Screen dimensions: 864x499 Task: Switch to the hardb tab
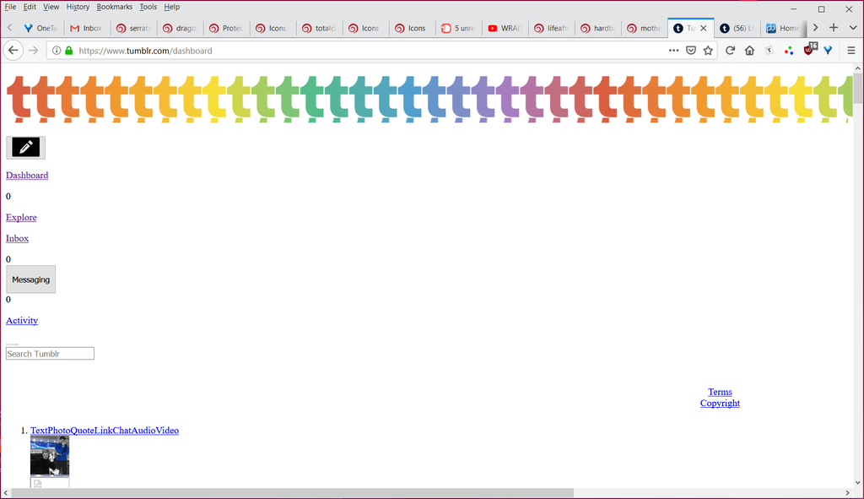pyautogui.click(x=598, y=28)
